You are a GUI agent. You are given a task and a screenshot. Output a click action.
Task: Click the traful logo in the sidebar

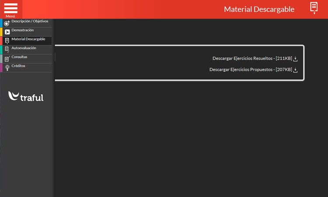click(26, 97)
